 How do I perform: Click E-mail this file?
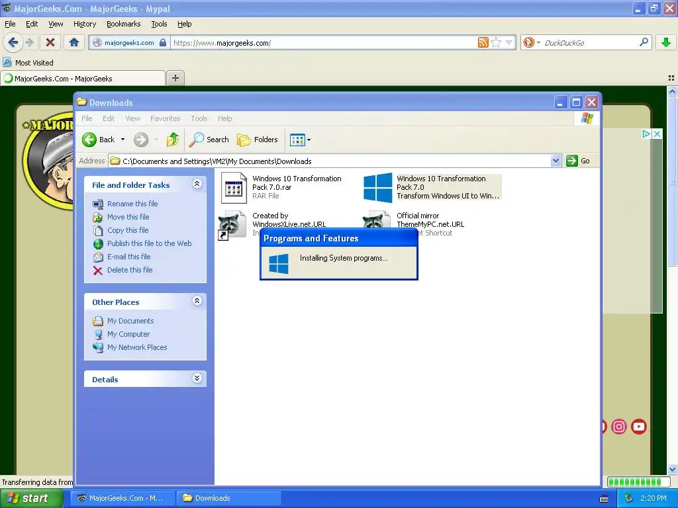point(129,257)
